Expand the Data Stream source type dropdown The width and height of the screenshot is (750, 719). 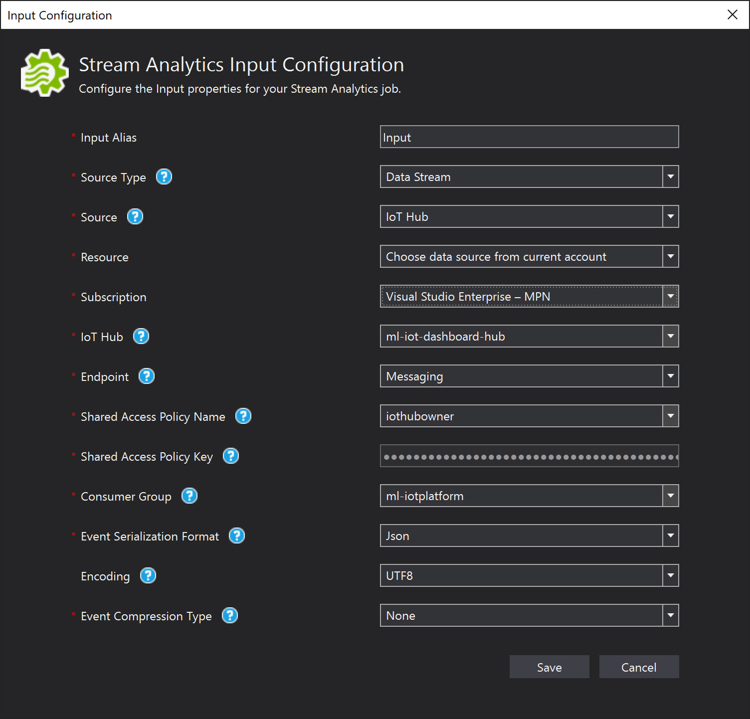pyautogui.click(x=529, y=177)
